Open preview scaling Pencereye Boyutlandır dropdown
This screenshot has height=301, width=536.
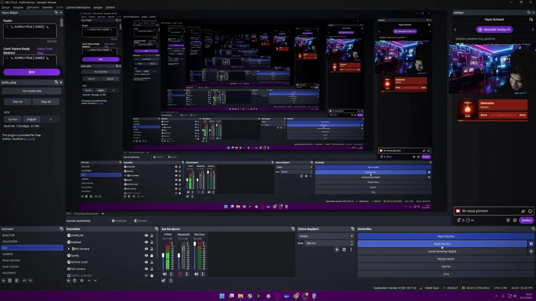89,214
